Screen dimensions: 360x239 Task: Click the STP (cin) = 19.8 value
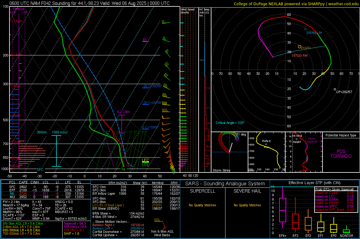(x=75, y=227)
